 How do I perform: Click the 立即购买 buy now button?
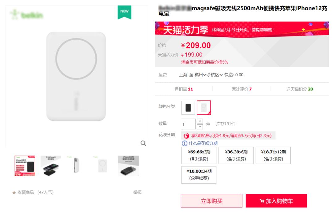coord(212,201)
